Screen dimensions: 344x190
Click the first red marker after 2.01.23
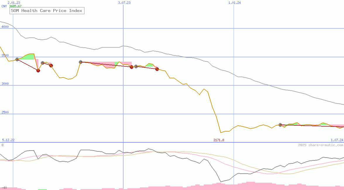(38, 70)
